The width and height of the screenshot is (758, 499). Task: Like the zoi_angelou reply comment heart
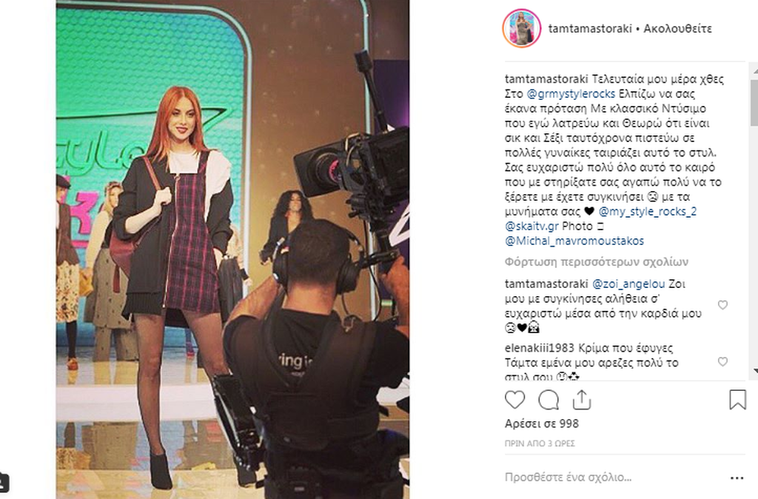point(722,304)
